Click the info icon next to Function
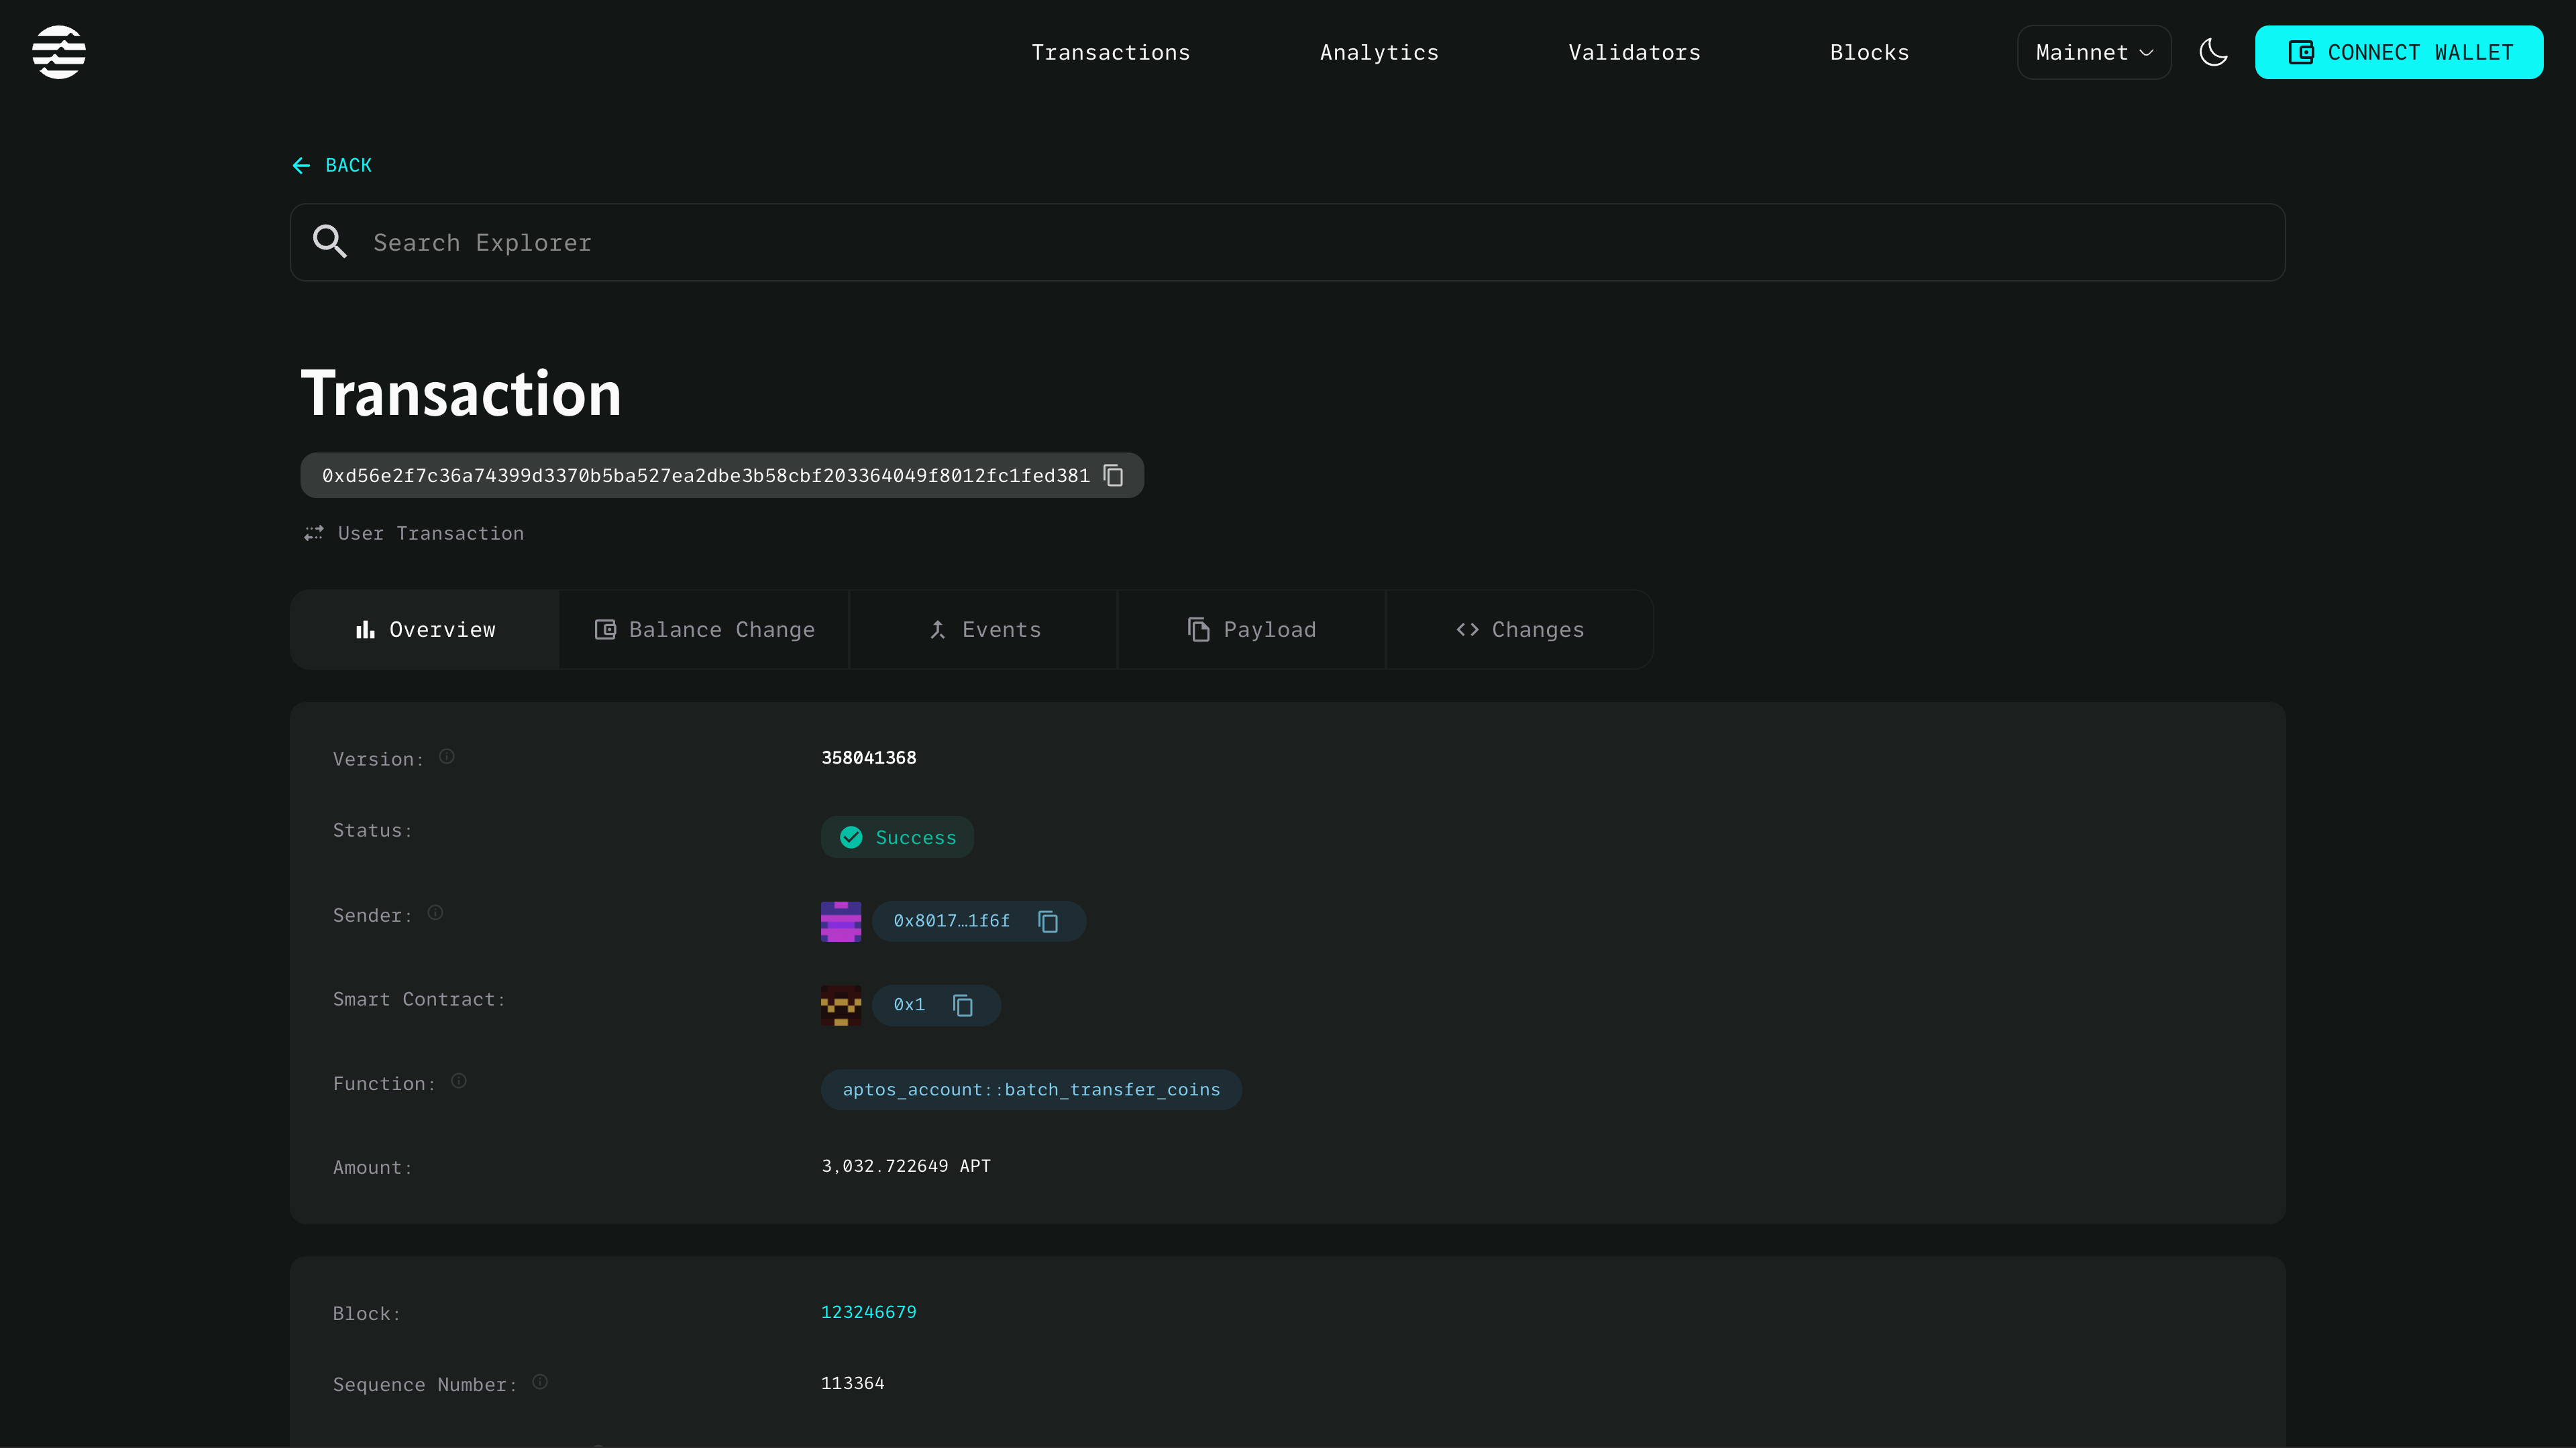 click(x=459, y=1081)
